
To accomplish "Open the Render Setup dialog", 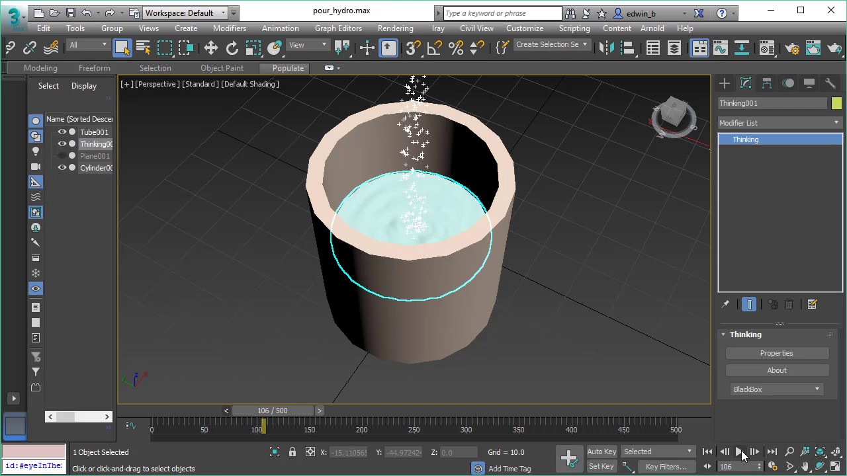I will click(792, 48).
